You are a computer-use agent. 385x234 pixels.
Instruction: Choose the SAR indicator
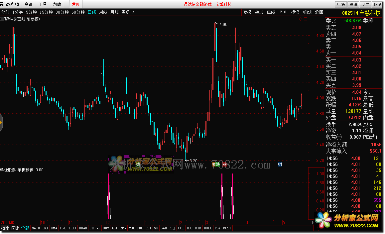[x=164, y=228]
